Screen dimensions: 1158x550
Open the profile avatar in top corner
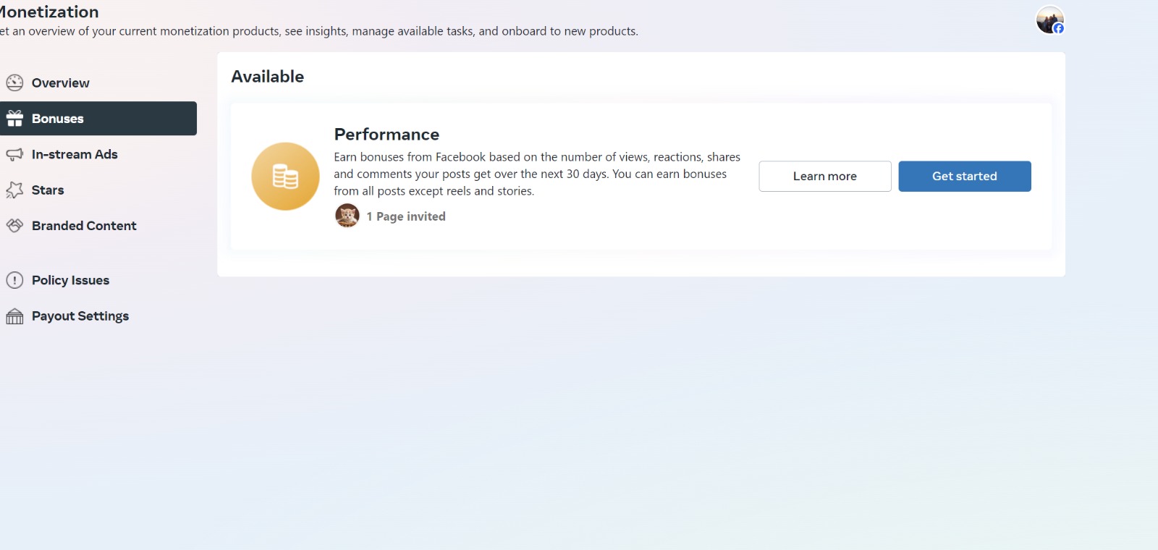[1049, 20]
